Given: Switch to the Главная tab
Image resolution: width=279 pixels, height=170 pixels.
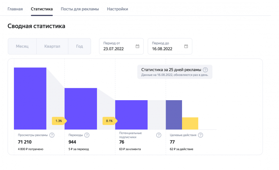Looking at the screenshot, I should (15, 9).
